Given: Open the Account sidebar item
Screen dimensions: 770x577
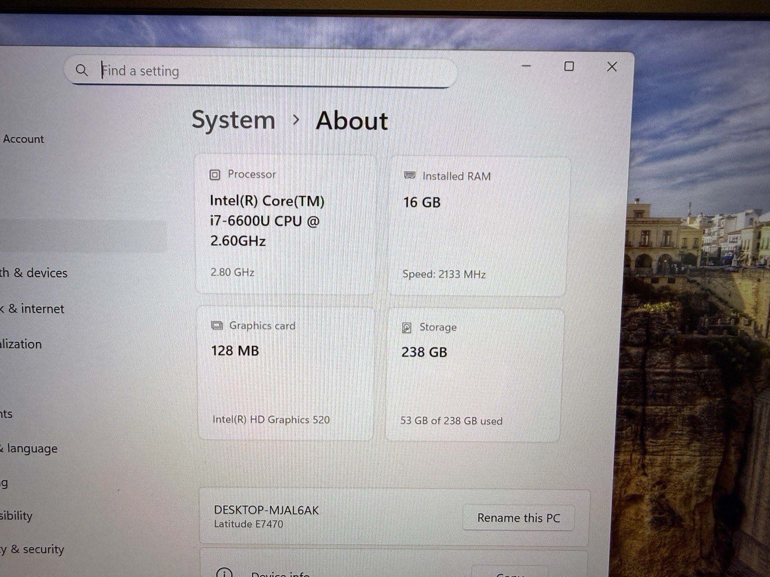Looking at the screenshot, I should 23,139.
